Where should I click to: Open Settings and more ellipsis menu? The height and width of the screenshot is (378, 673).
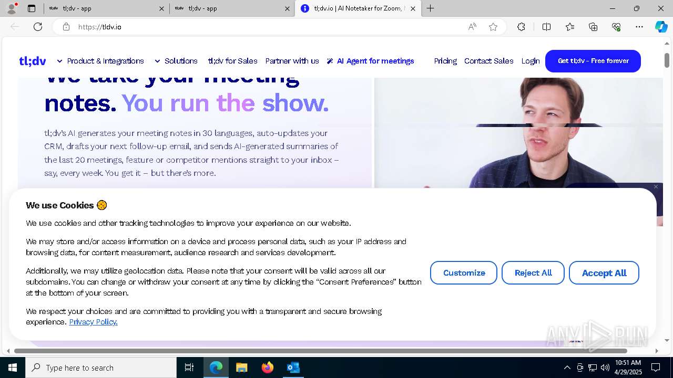coord(639,27)
